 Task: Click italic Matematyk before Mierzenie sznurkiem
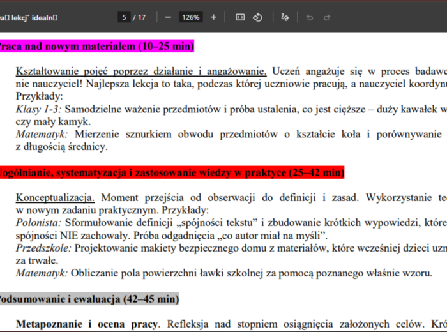(x=42, y=134)
